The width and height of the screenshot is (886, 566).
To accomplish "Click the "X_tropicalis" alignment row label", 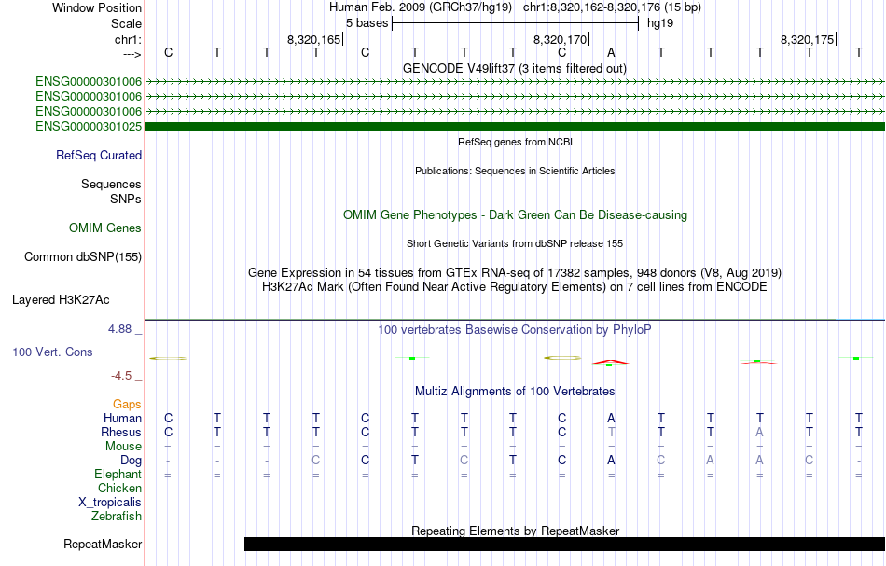I will (110, 503).
